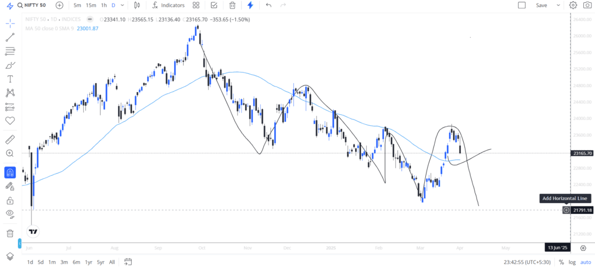595x268 pixels.
Task: Click the alert checkbox icon in toolbar
Action: pos(214,5)
